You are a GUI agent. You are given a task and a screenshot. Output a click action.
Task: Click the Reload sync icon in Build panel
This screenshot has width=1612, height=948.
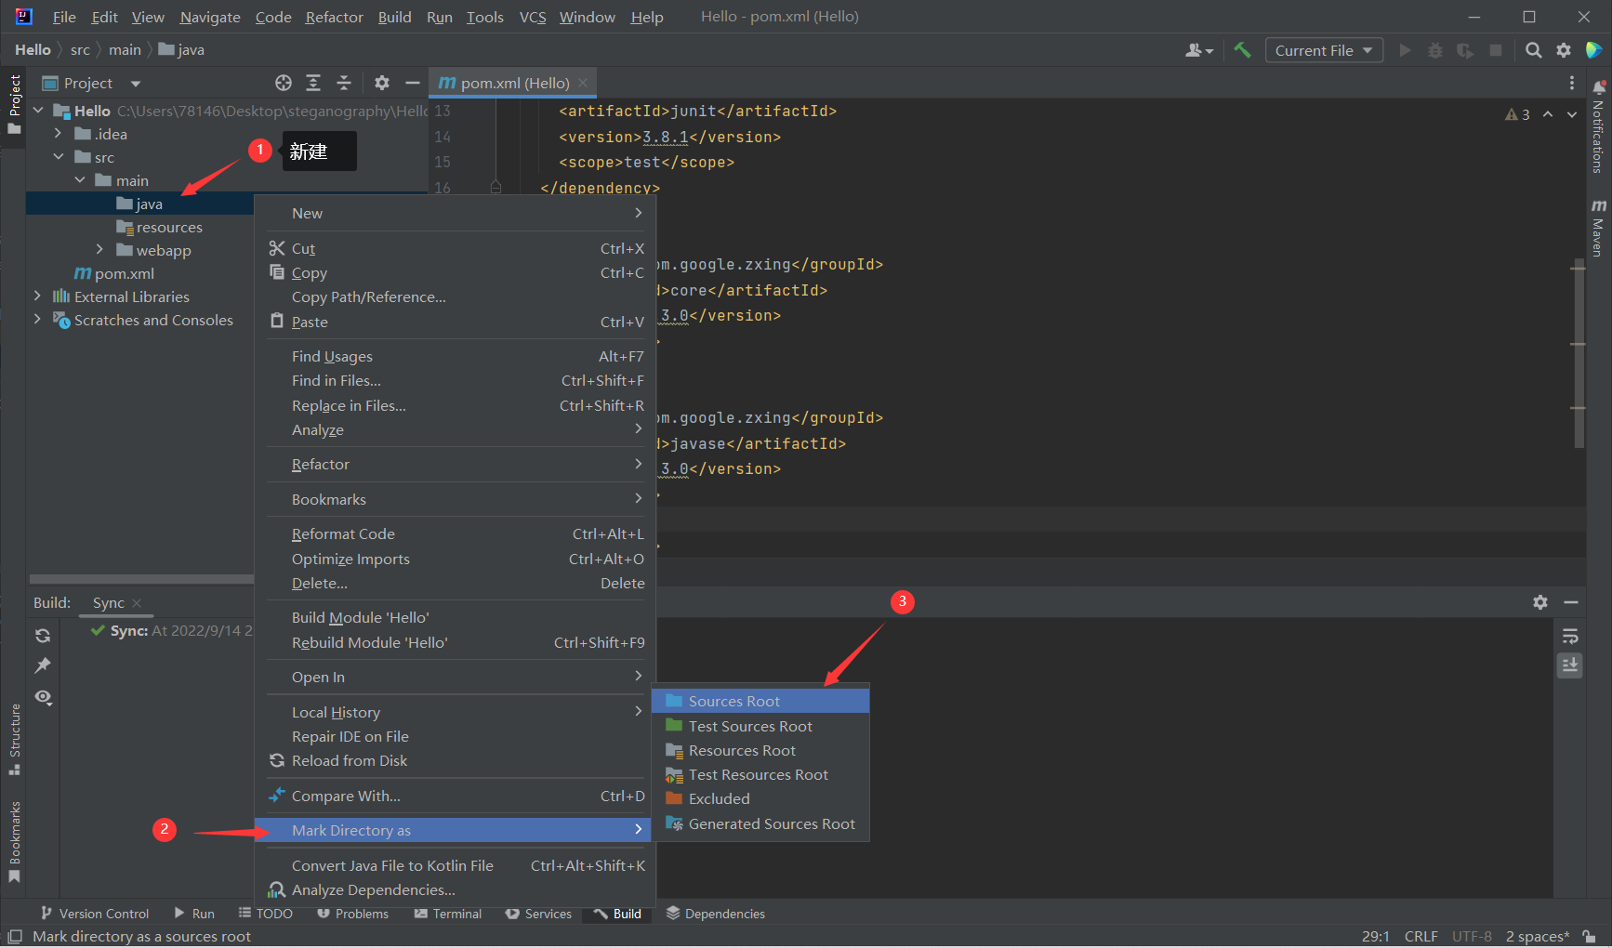[x=43, y=636]
